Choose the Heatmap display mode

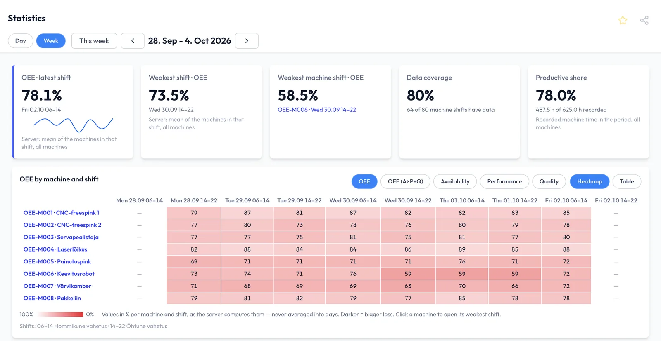(590, 181)
